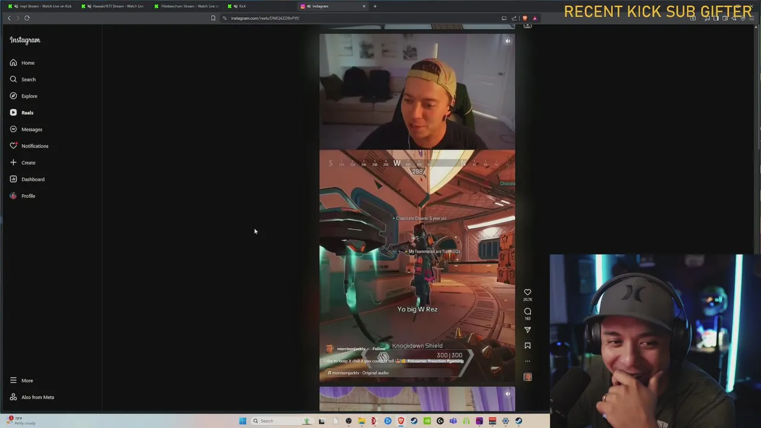Image resolution: width=761 pixels, height=428 pixels.
Task: Open the More menu at sidebar bottom
Action: [x=21, y=380]
